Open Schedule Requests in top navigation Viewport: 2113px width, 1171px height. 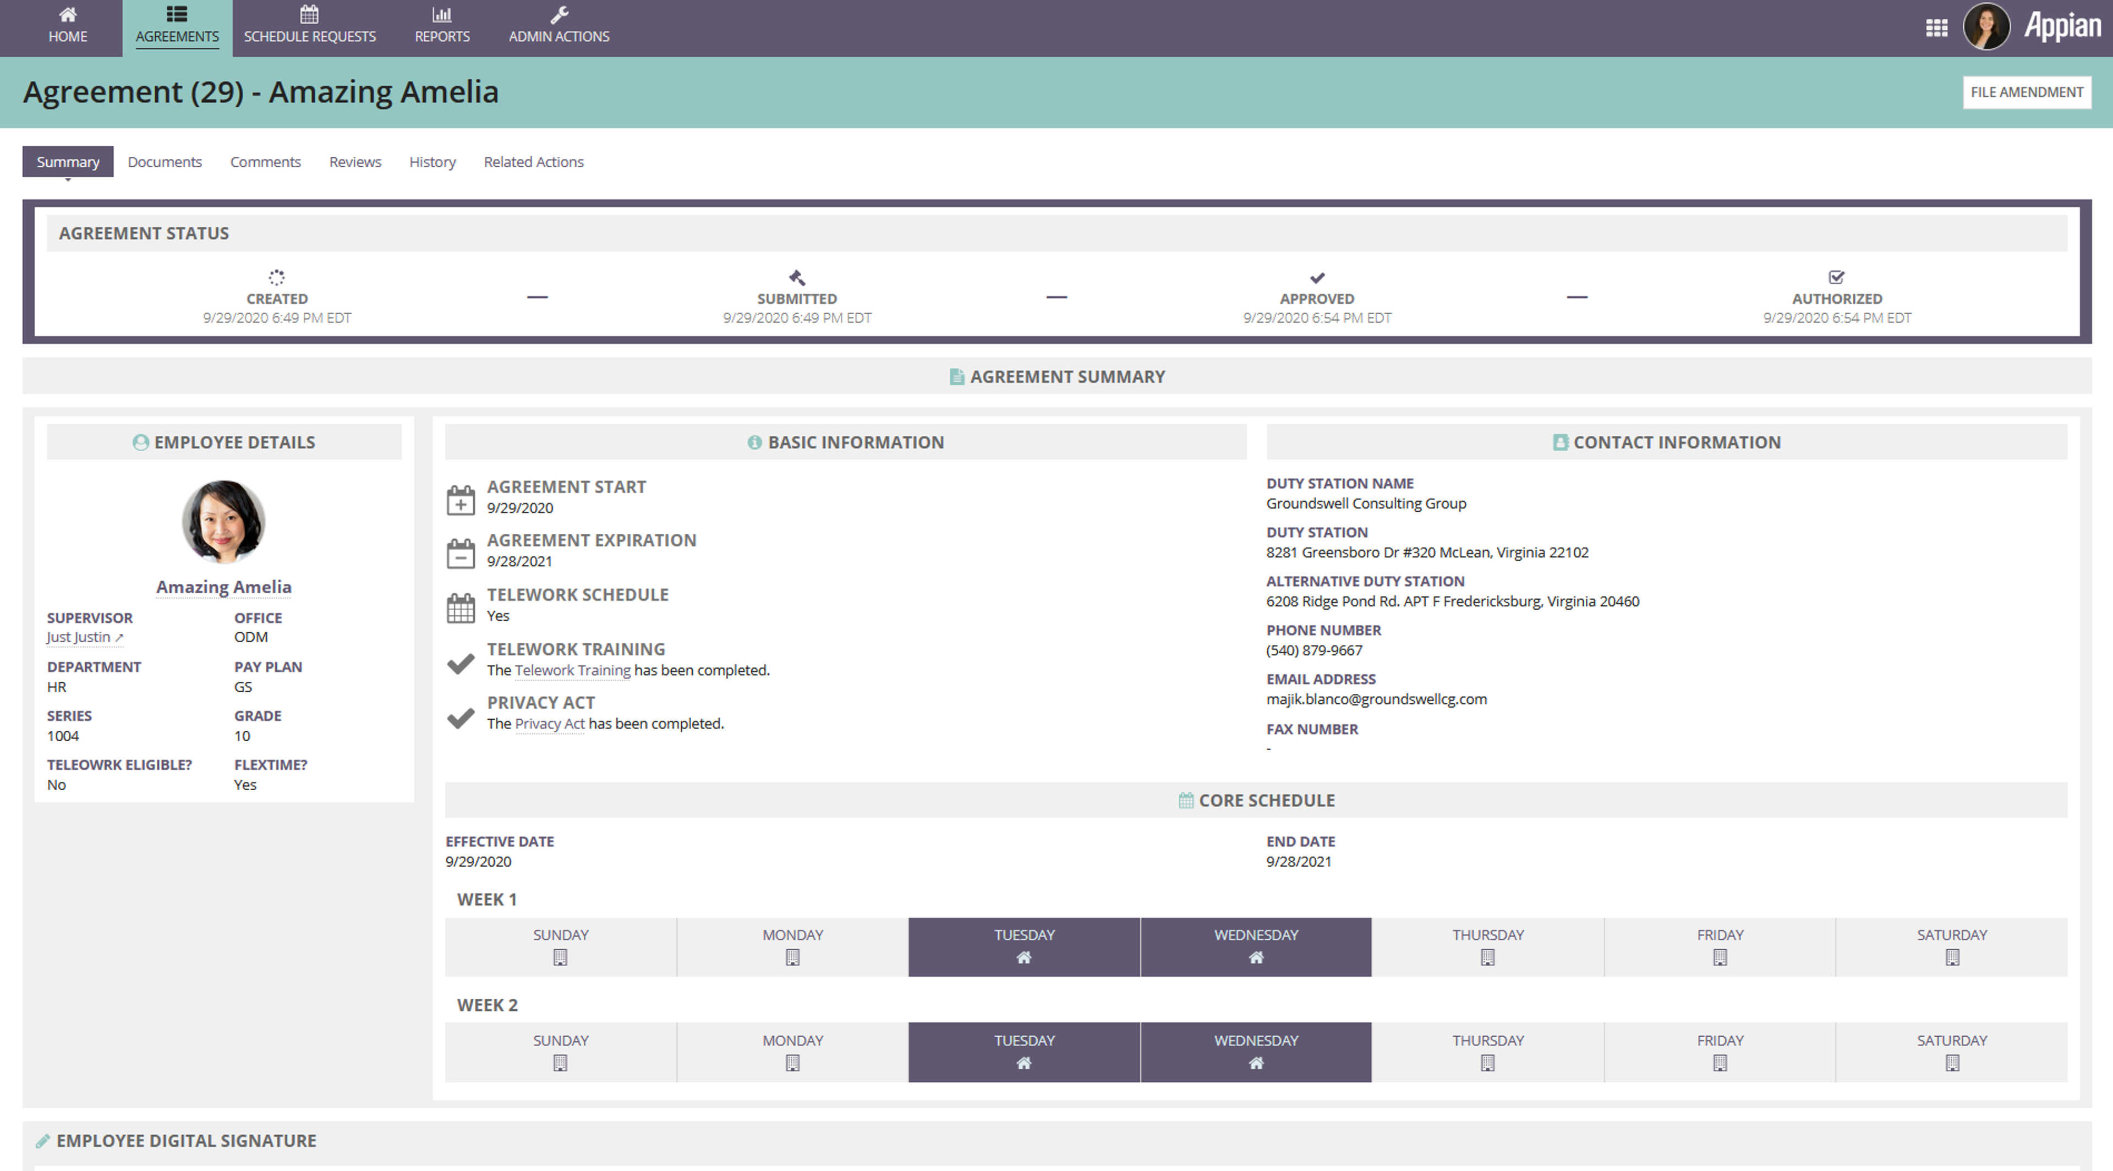point(309,28)
